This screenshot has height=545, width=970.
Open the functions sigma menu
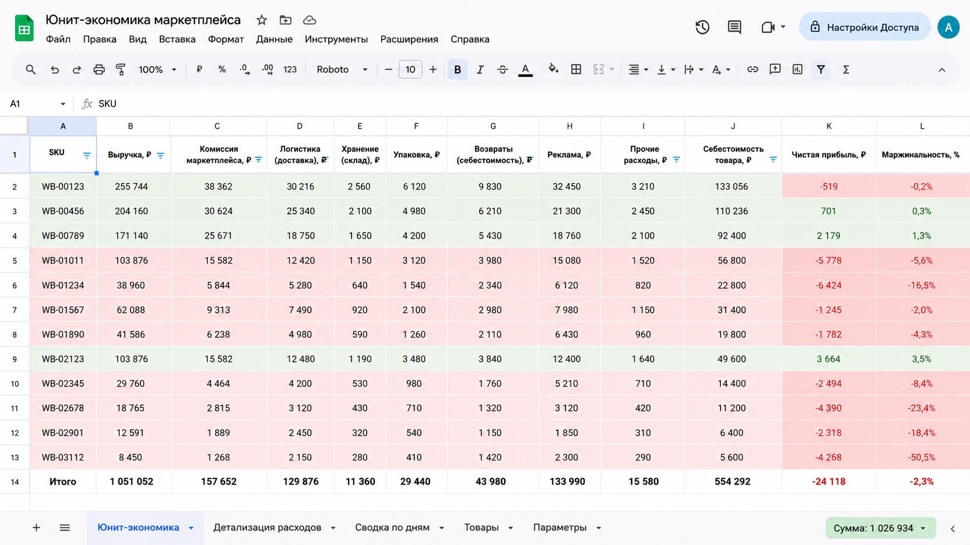846,70
